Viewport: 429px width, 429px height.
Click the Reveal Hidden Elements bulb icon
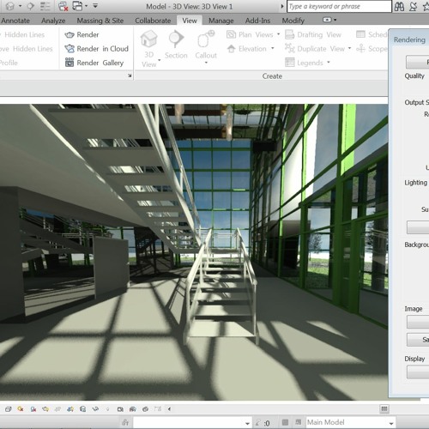[108, 409]
